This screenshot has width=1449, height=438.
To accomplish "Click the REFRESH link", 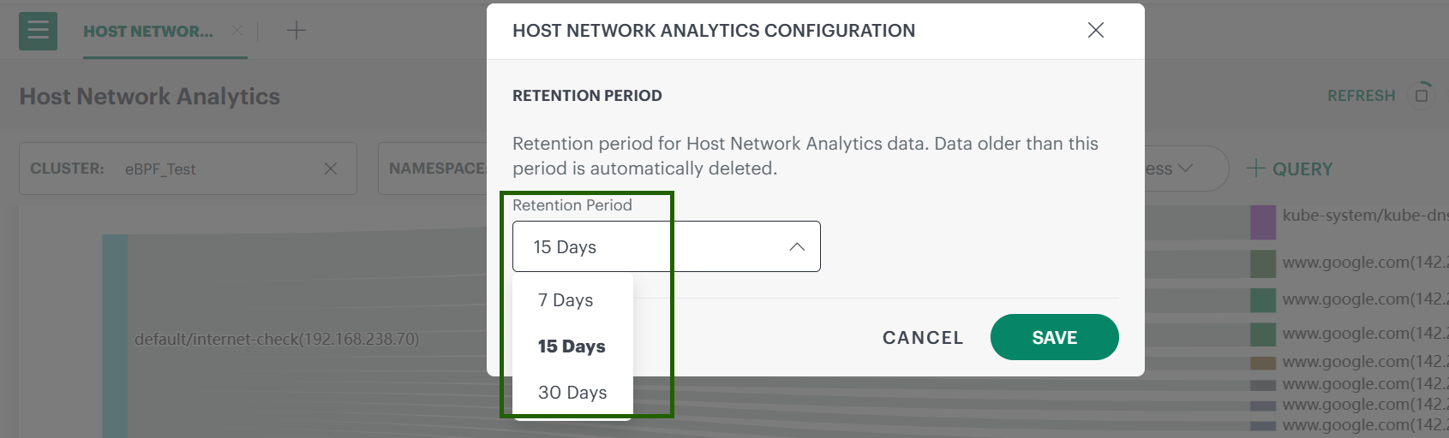I will [1361, 96].
